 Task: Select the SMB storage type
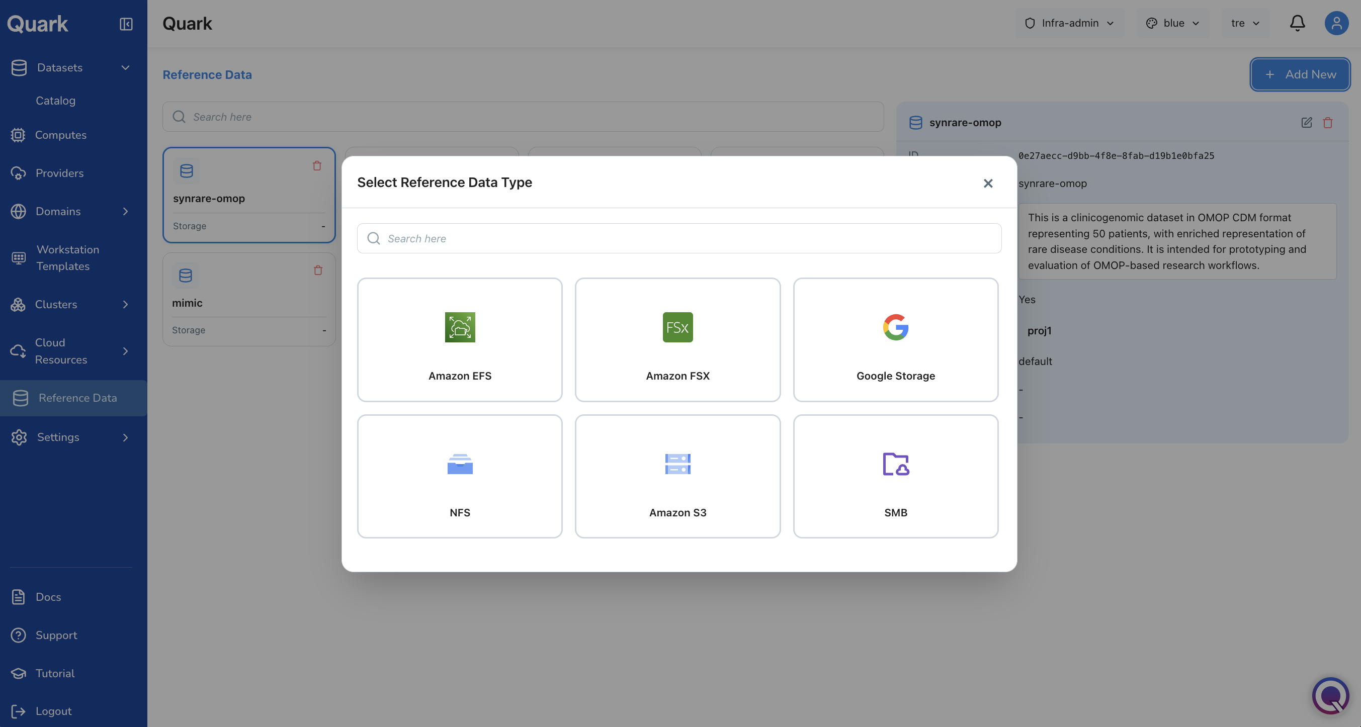tap(896, 476)
